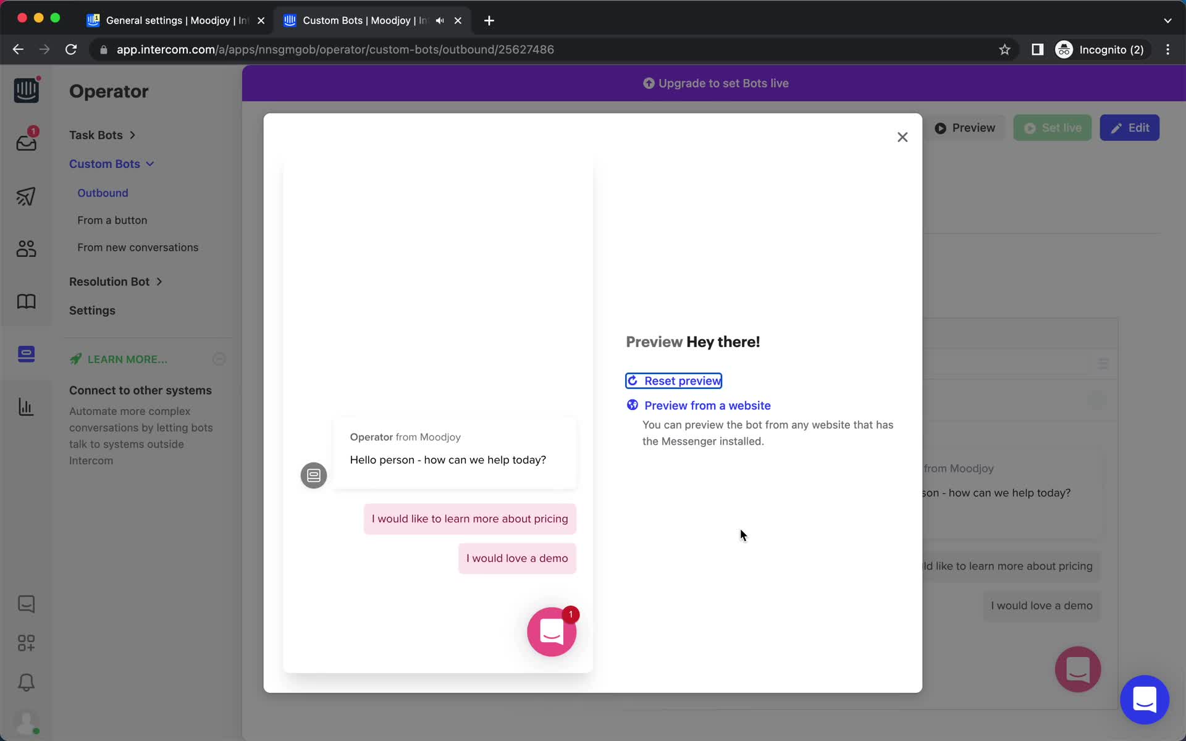Screen dimensions: 1186x741
Task: Close the Custom Bots browser tab
Action: tap(458, 20)
